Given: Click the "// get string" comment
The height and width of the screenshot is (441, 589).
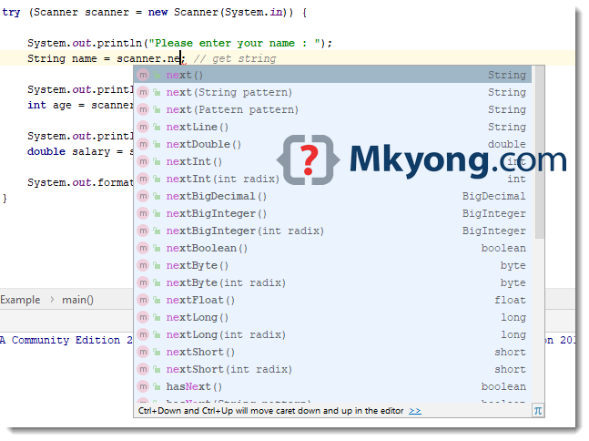Looking at the screenshot, I should pos(235,58).
